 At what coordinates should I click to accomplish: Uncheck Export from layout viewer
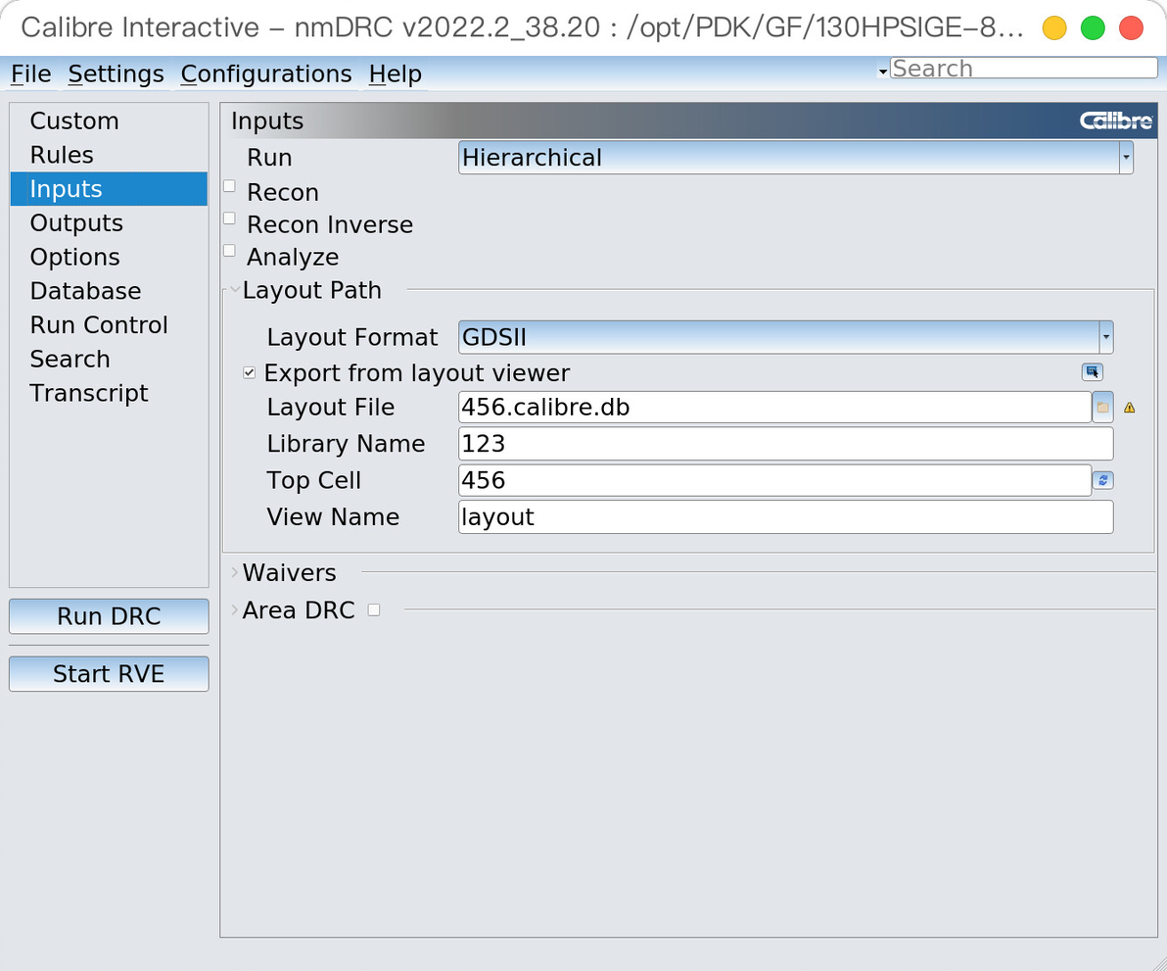[x=250, y=372]
